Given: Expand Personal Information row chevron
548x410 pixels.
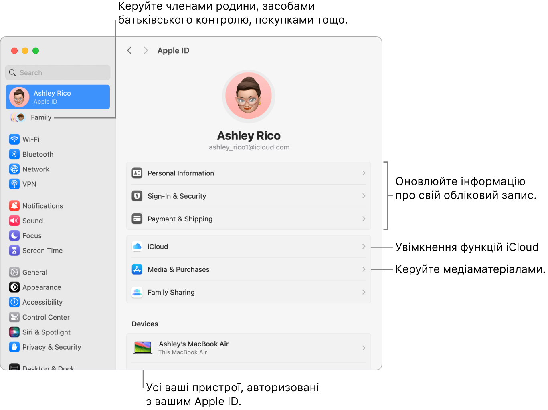Looking at the screenshot, I should pos(364,173).
